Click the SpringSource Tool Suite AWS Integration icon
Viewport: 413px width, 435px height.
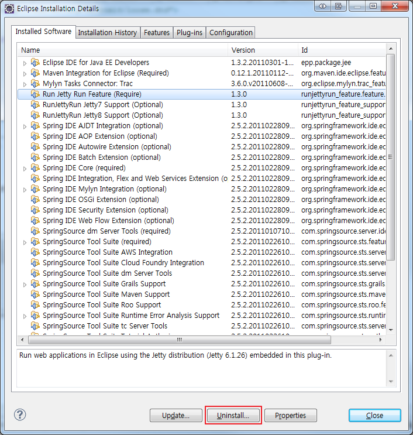(35, 252)
